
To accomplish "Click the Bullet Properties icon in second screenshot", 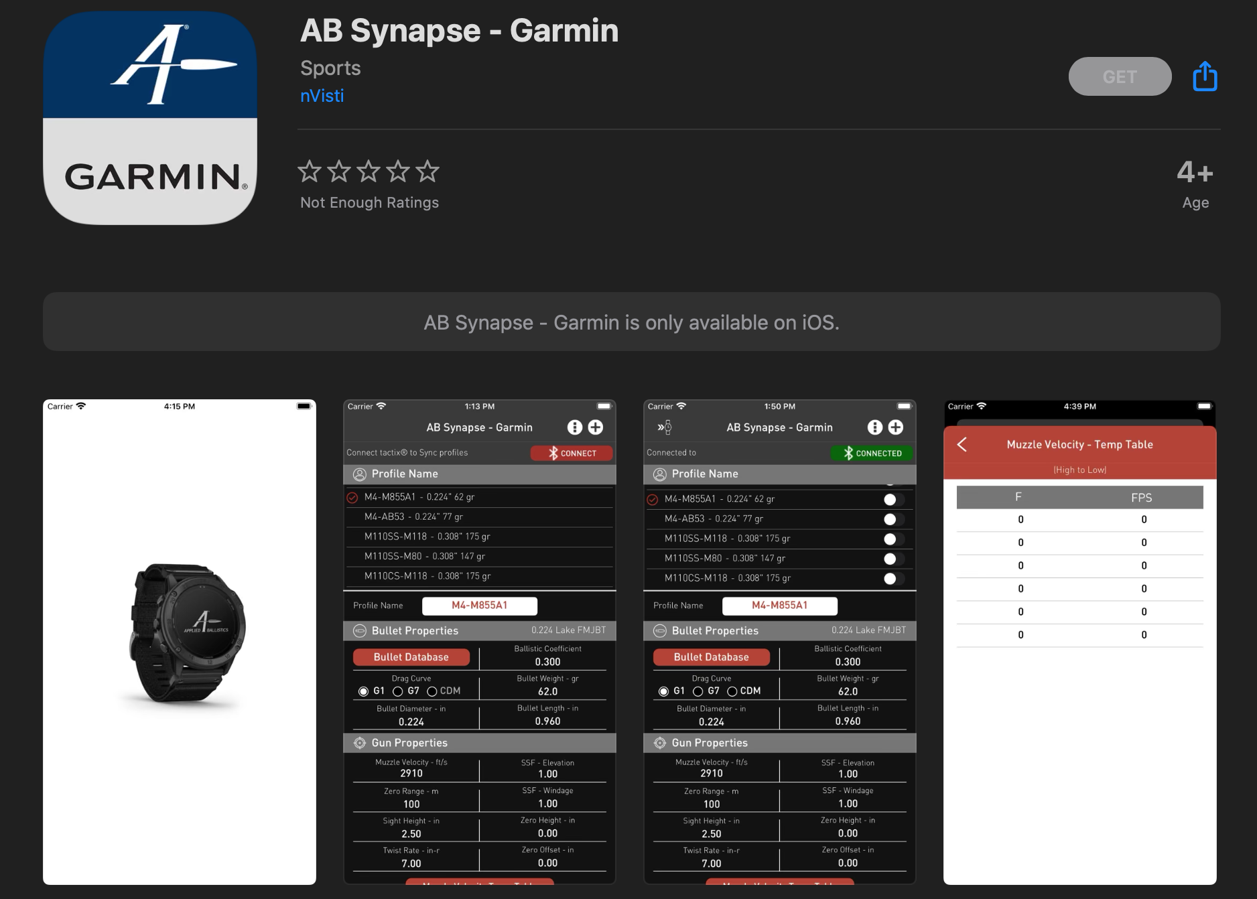I will [360, 631].
